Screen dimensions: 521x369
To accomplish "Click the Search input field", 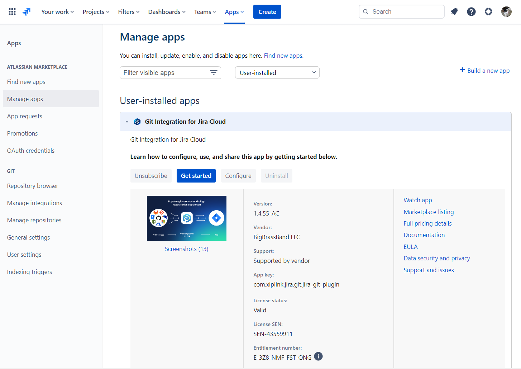I will tap(402, 12).
